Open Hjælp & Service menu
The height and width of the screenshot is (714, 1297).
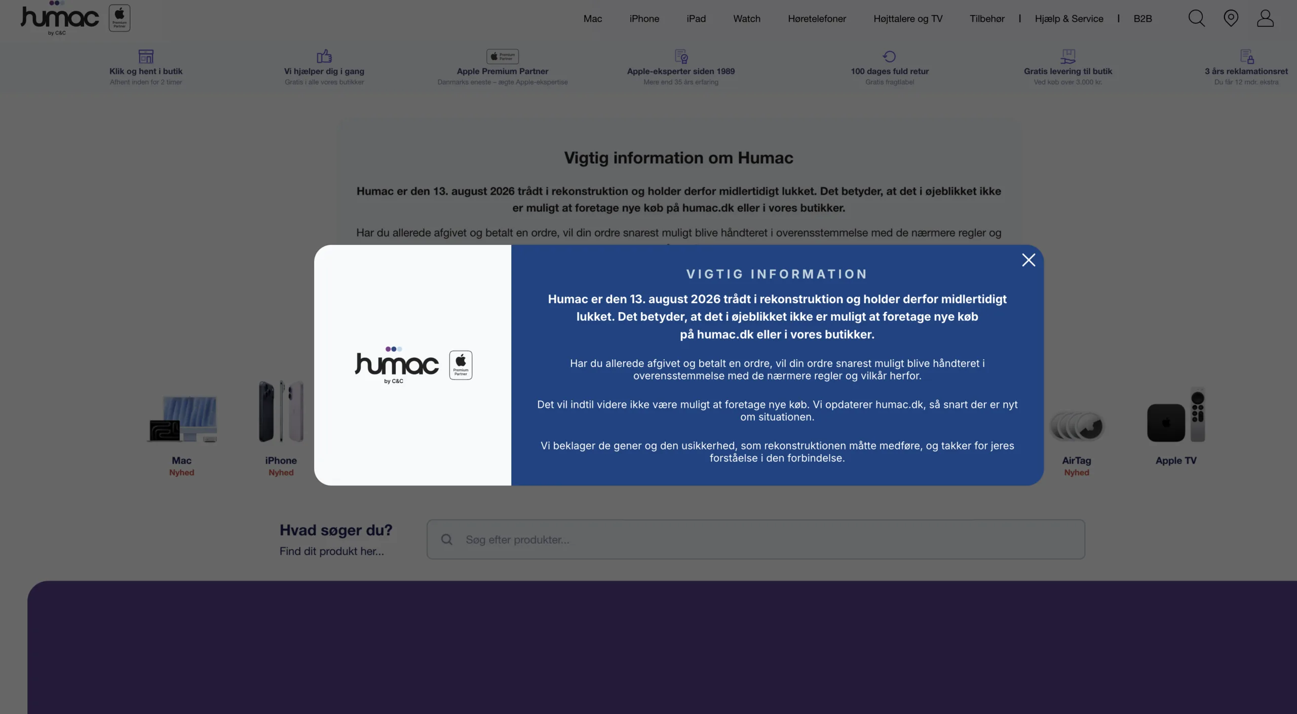[x=1069, y=19]
